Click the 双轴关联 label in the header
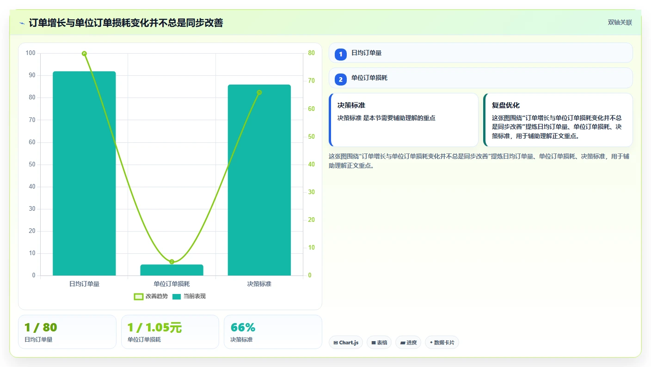This screenshot has height=367, width=651. 620,22
